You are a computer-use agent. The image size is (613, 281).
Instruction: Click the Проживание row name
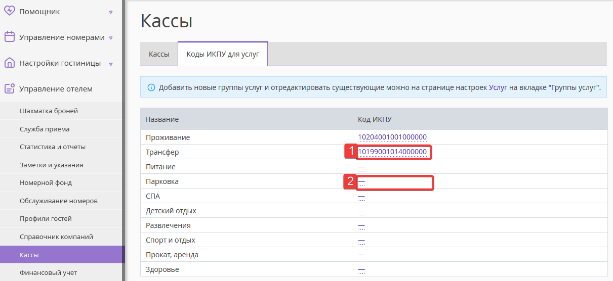(168, 137)
